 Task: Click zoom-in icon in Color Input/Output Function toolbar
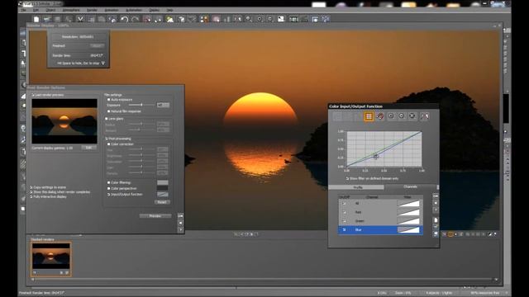391,116
